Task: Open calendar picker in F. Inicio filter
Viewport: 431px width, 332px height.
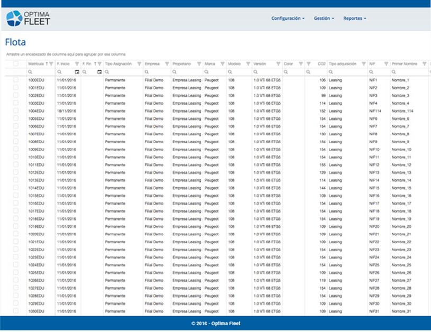Action: [77, 72]
